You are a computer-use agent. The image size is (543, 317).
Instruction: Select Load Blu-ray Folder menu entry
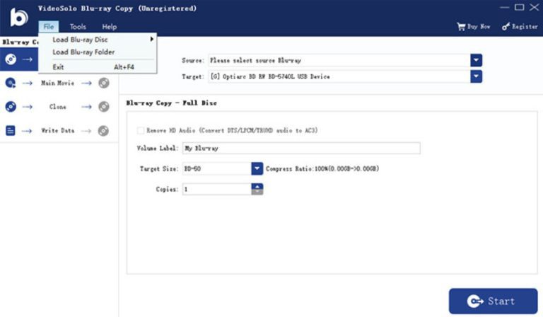point(83,52)
